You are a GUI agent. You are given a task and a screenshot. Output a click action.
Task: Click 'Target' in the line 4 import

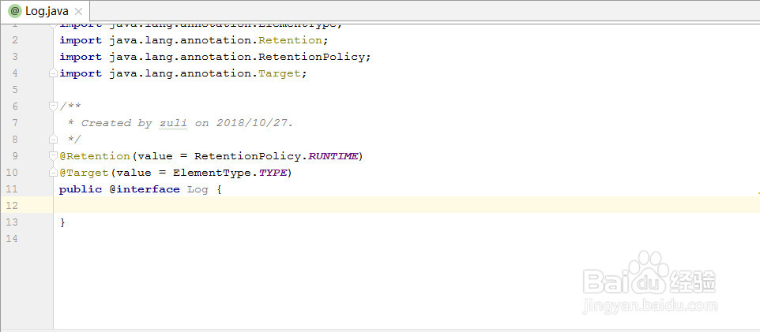coord(279,73)
